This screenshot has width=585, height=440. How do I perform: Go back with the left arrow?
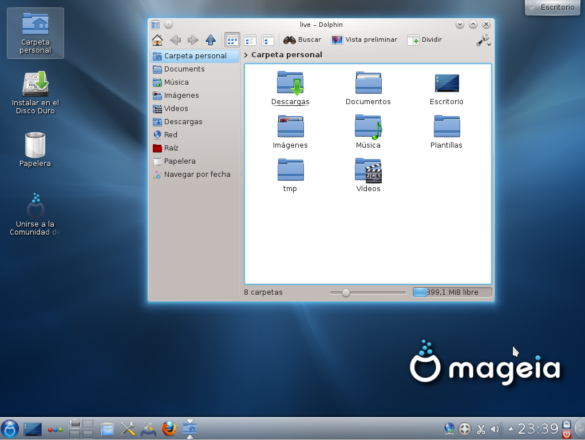pos(175,40)
